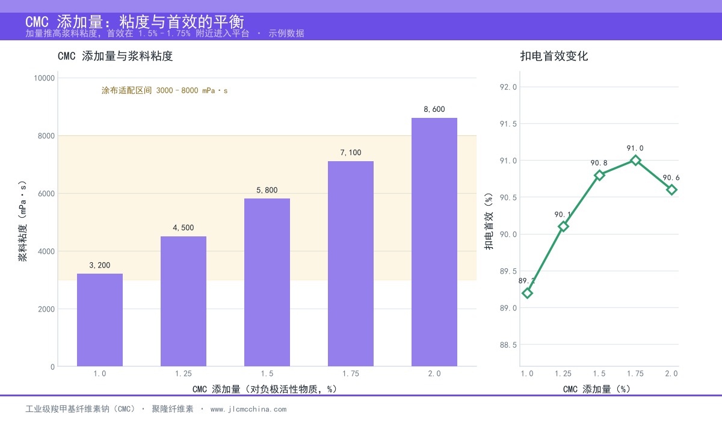Click the value label '5,800'
This screenshot has width=722, height=421.
coord(267,190)
